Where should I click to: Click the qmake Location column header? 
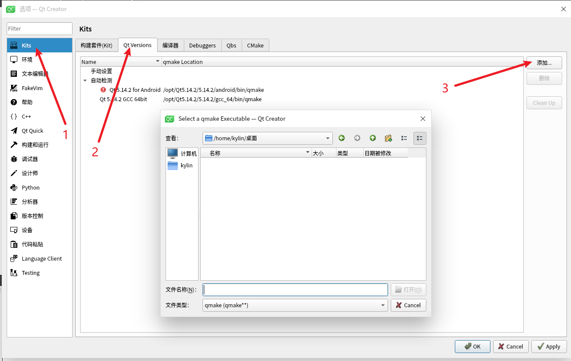click(x=342, y=62)
